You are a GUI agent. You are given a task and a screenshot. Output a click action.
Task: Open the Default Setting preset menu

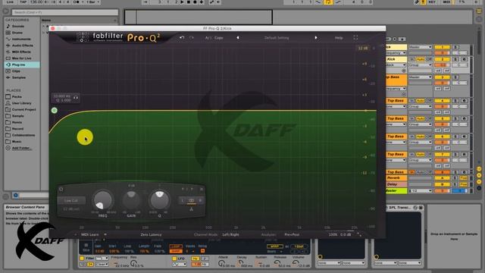277,38
